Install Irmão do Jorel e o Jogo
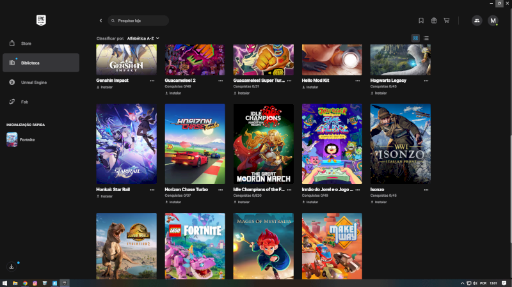This screenshot has height=287, width=512. click(x=310, y=202)
